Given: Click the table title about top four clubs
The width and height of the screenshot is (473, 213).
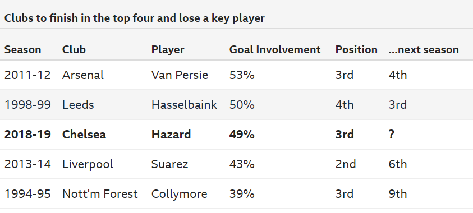Looking at the screenshot, I should click(x=135, y=18).
